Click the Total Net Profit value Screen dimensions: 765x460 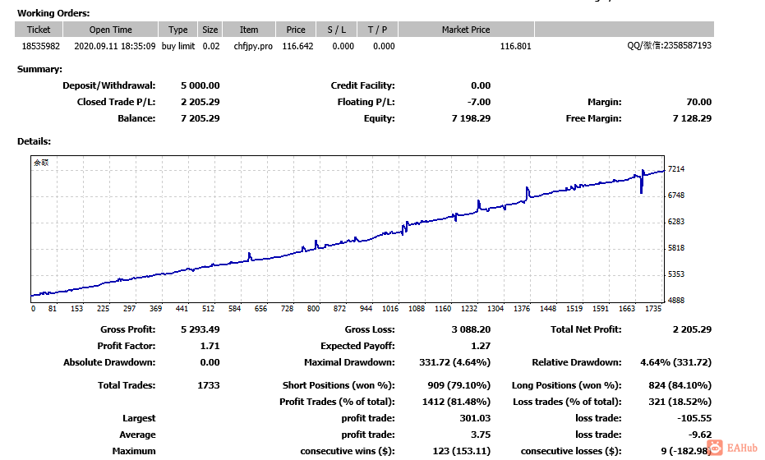coord(692,329)
